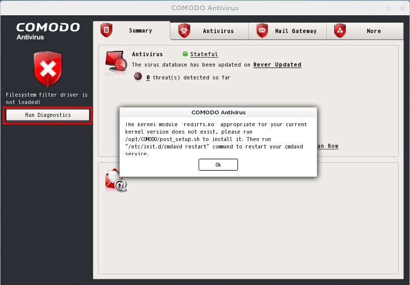Image resolution: width=410 pixels, height=285 pixels.
Task: Click the threat bug icon
Action: point(138,77)
